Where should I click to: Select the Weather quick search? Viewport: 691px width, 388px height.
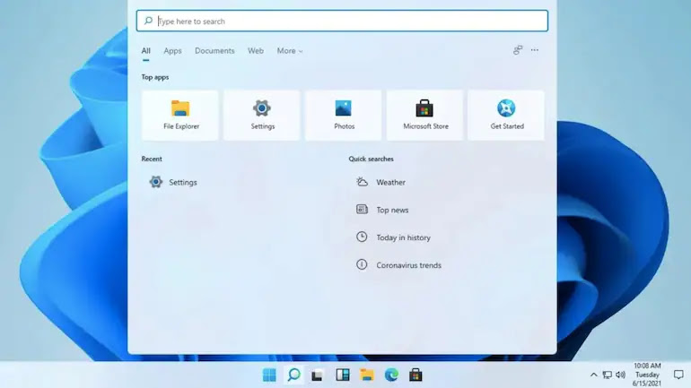tap(380, 182)
